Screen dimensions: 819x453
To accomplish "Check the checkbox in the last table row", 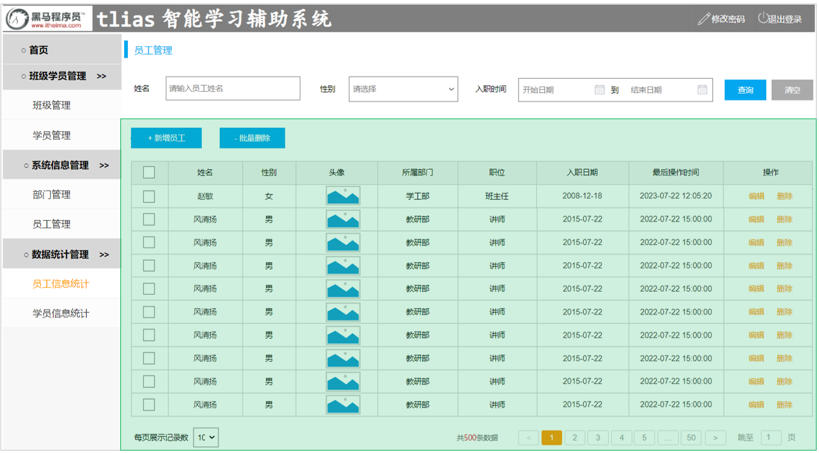I will tap(149, 405).
